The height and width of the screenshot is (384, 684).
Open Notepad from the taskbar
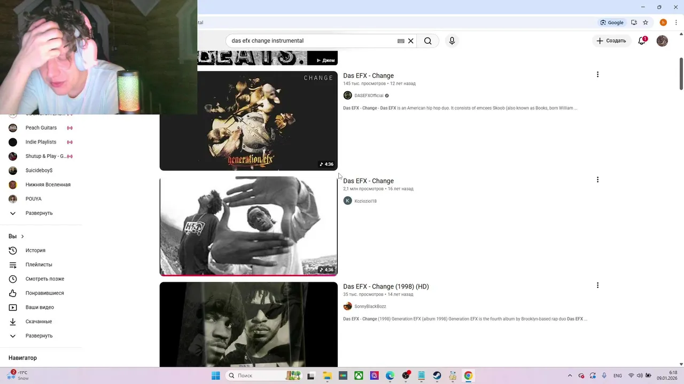422,375
